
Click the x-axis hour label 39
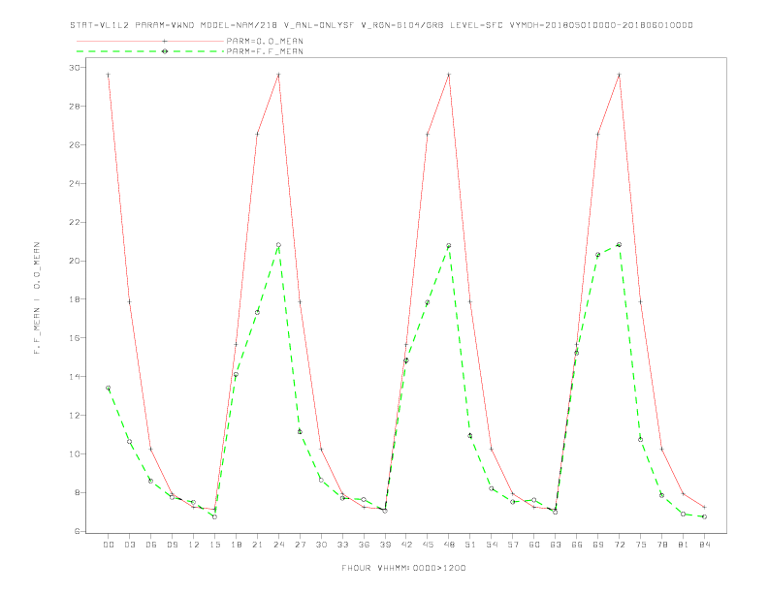(385, 545)
